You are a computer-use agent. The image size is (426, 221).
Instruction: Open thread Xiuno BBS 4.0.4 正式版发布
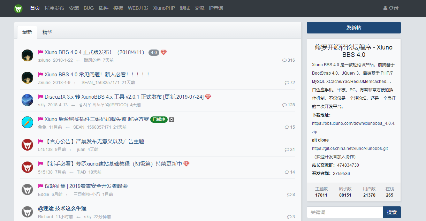94,52
